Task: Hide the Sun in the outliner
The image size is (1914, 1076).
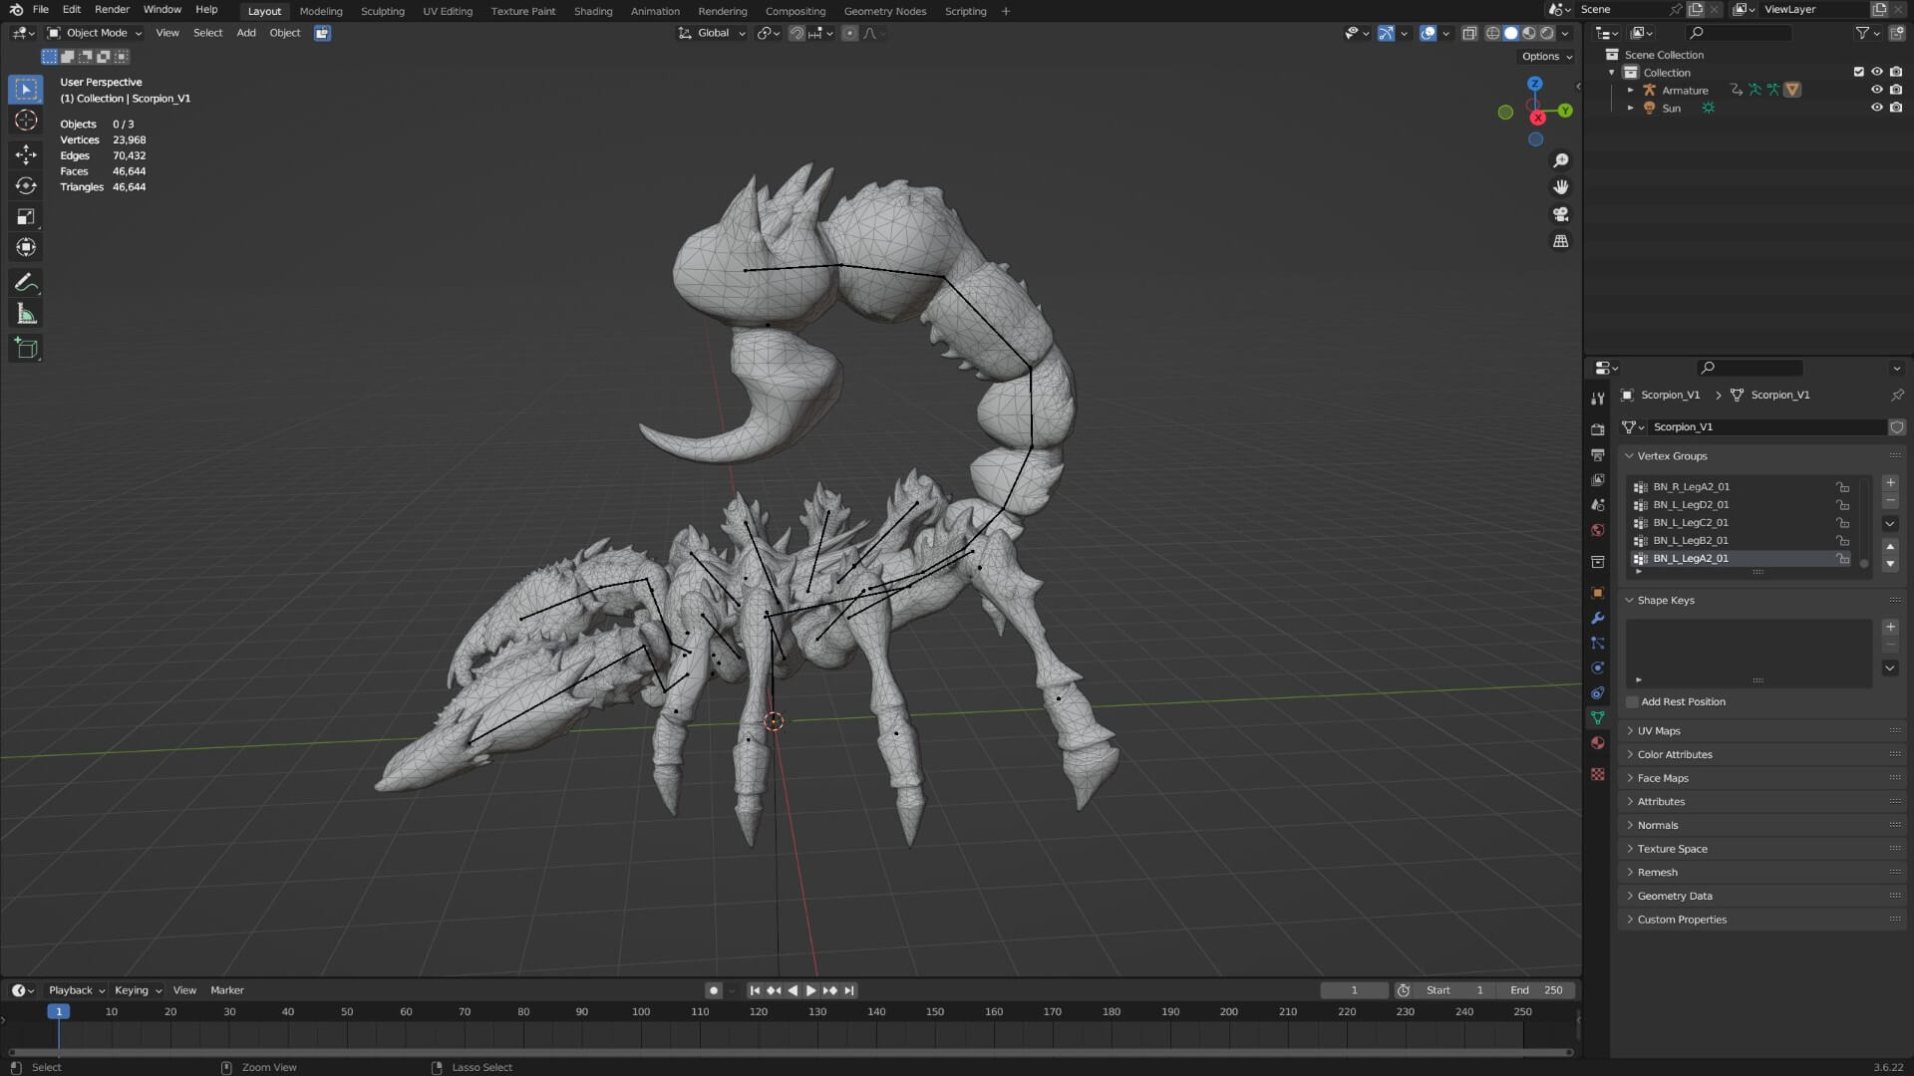Action: coord(1876,108)
